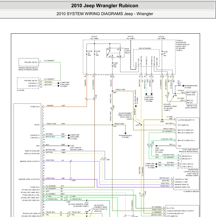Select the 'BRK ACTV SENS SIG 2' pin label
216x217 pixels.
pos(186,141)
